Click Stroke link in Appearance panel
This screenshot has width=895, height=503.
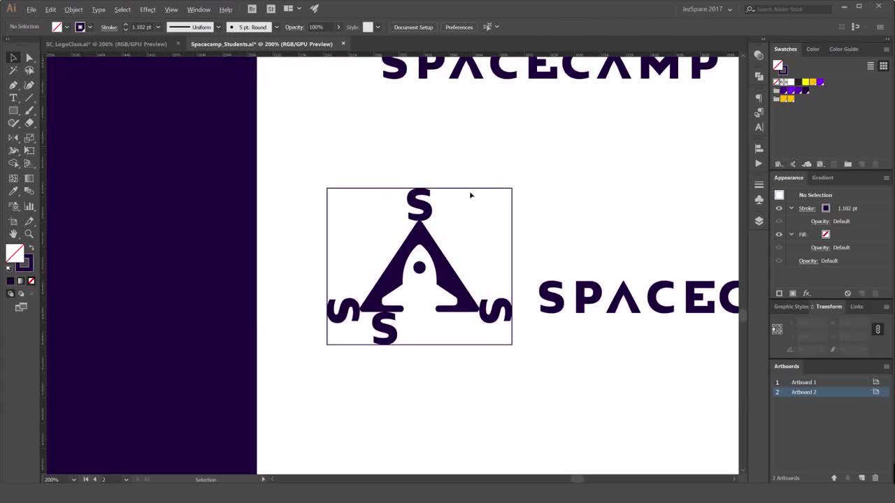click(807, 208)
